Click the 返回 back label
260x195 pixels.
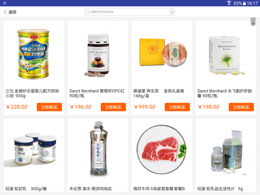(x=13, y=12)
